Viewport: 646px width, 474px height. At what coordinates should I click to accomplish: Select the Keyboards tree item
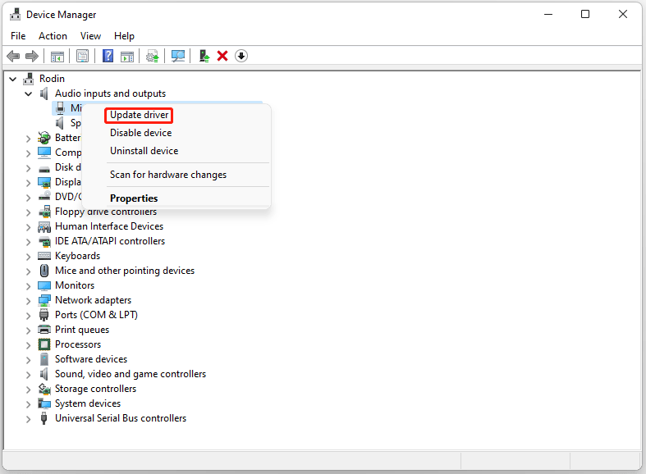pyautogui.click(x=77, y=256)
